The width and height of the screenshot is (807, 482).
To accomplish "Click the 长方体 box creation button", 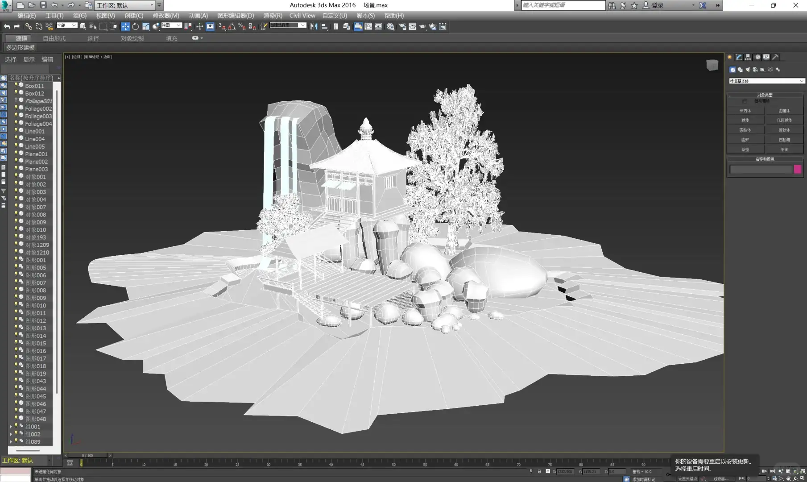I will (x=745, y=111).
